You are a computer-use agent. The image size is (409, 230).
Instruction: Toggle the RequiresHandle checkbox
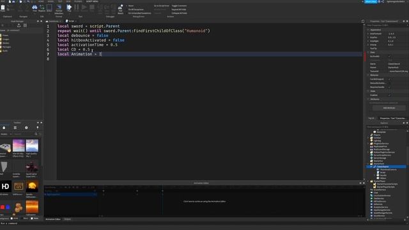pyautogui.click(x=389, y=87)
